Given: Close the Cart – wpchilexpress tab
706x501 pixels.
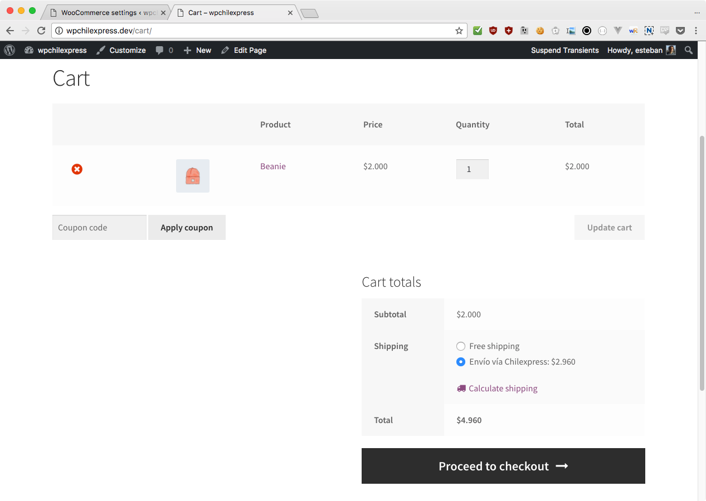Looking at the screenshot, I should point(290,12).
